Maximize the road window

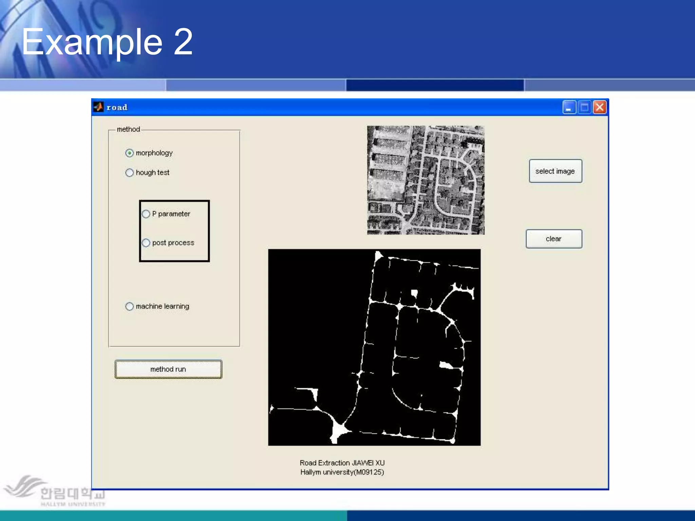584,108
